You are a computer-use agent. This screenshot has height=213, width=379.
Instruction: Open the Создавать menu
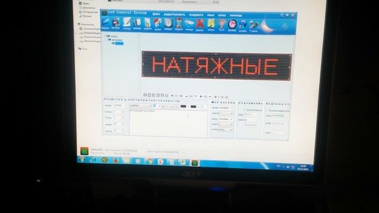(x=196, y=15)
